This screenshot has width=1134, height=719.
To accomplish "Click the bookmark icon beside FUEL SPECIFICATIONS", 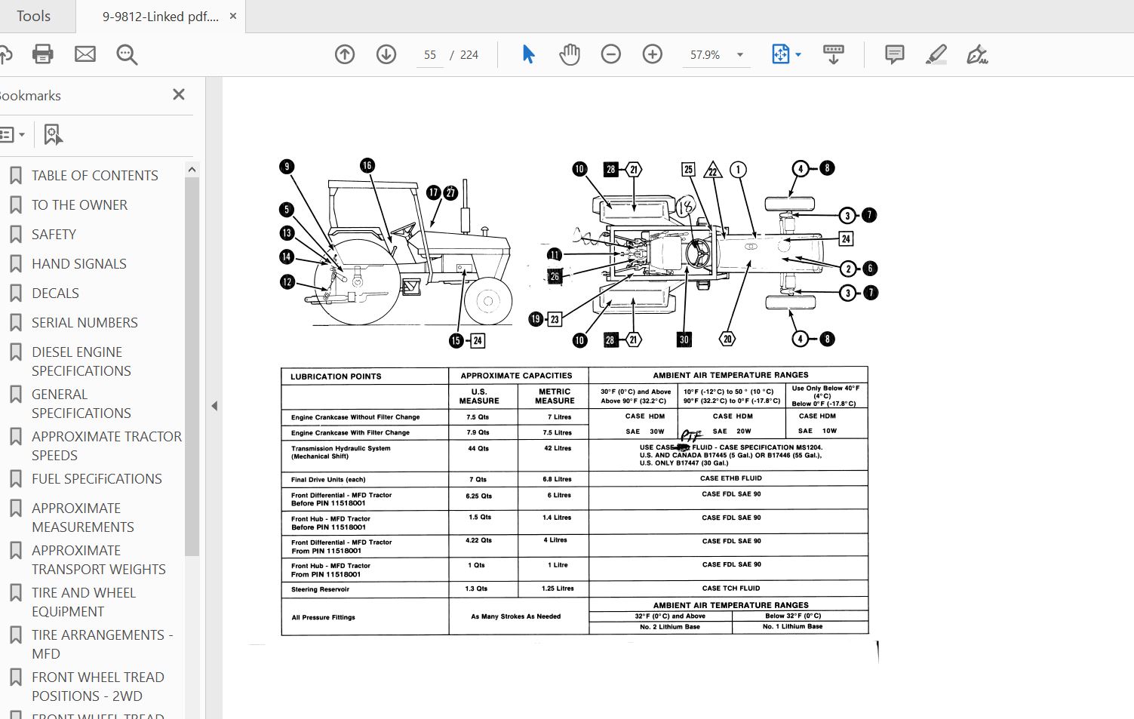I will (15, 478).
